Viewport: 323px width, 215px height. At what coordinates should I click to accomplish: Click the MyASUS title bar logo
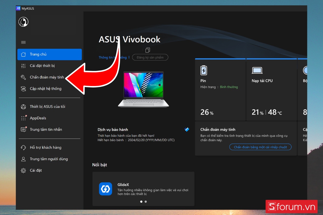(x=18, y=8)
